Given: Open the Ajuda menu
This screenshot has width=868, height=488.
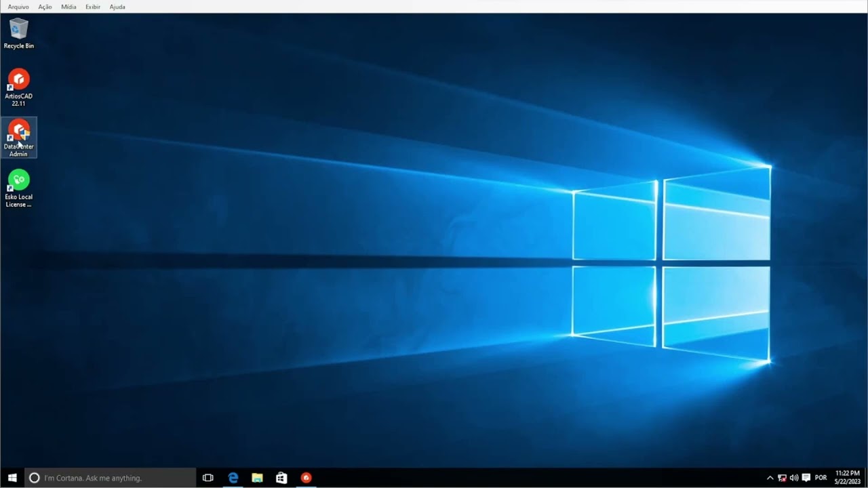Looking at the screenshot, I should pos(117,7).
